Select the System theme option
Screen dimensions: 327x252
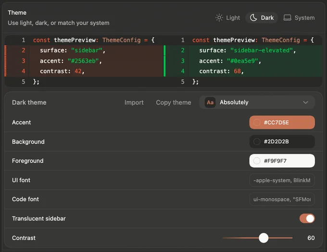(x=299, y=18)
